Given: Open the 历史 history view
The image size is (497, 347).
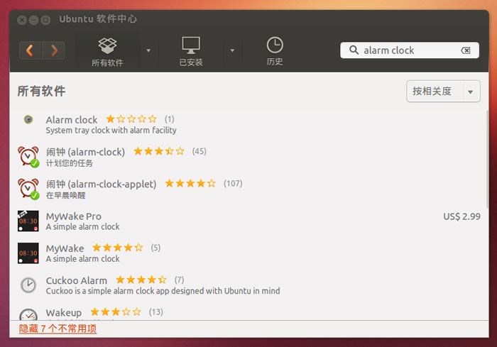Looking at the screenshot, I should 275,52.
